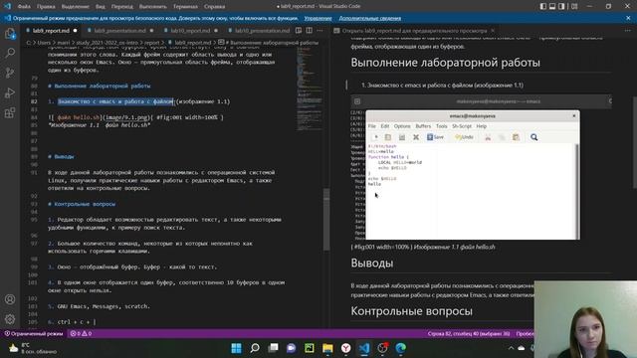Open Microsoft Edge from the taskbar

coord(400,348)
